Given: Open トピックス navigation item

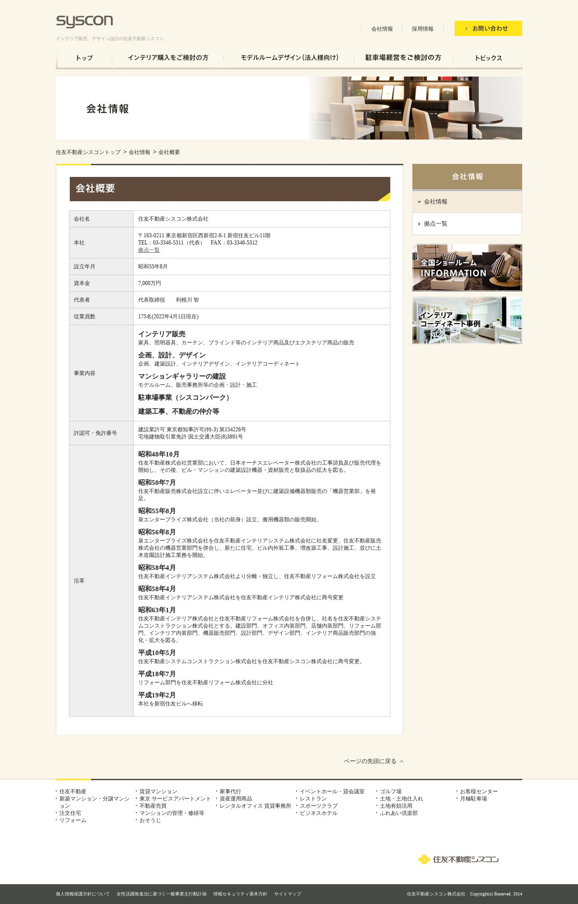Looking at the screenshot, I should pyautogui.click(x=488, y=58).
